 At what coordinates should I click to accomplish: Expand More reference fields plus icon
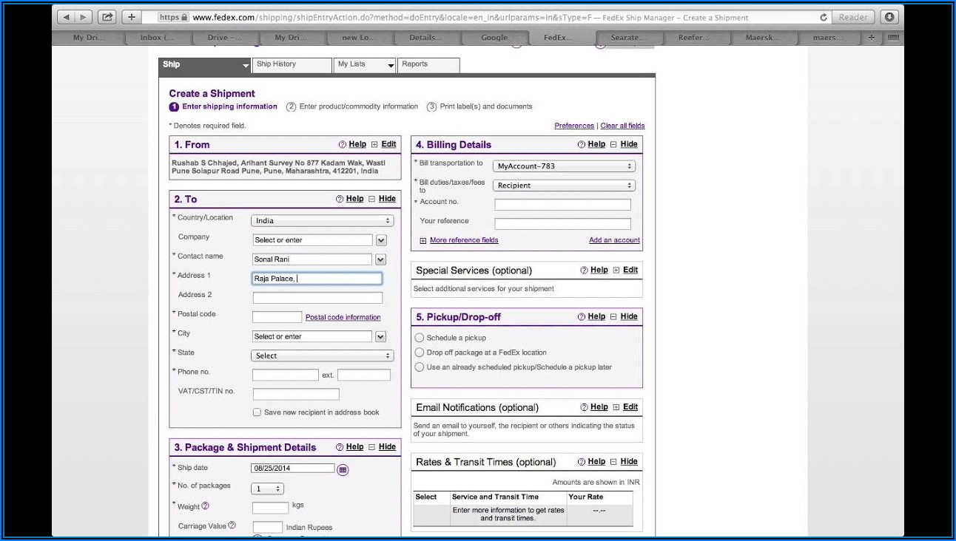click(423, 240)
